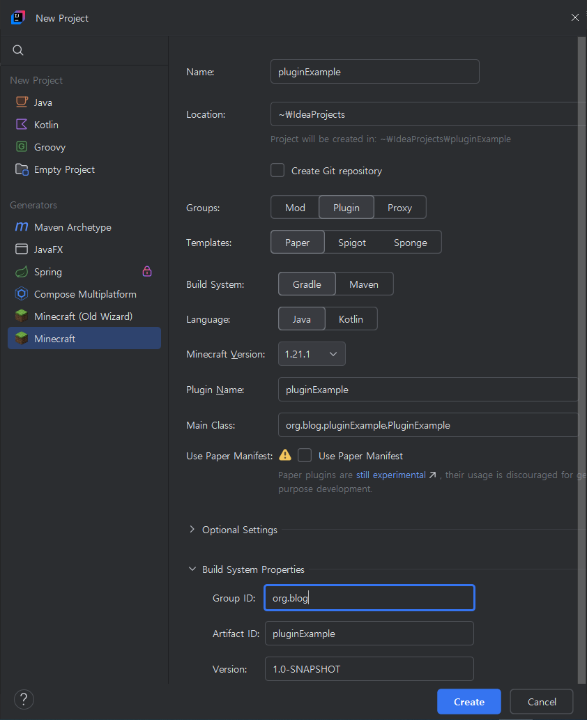This screenshot has height=720, width=587.
Task: Click the Cancel button
Action: pyautogui.click(x=542, y=702)
